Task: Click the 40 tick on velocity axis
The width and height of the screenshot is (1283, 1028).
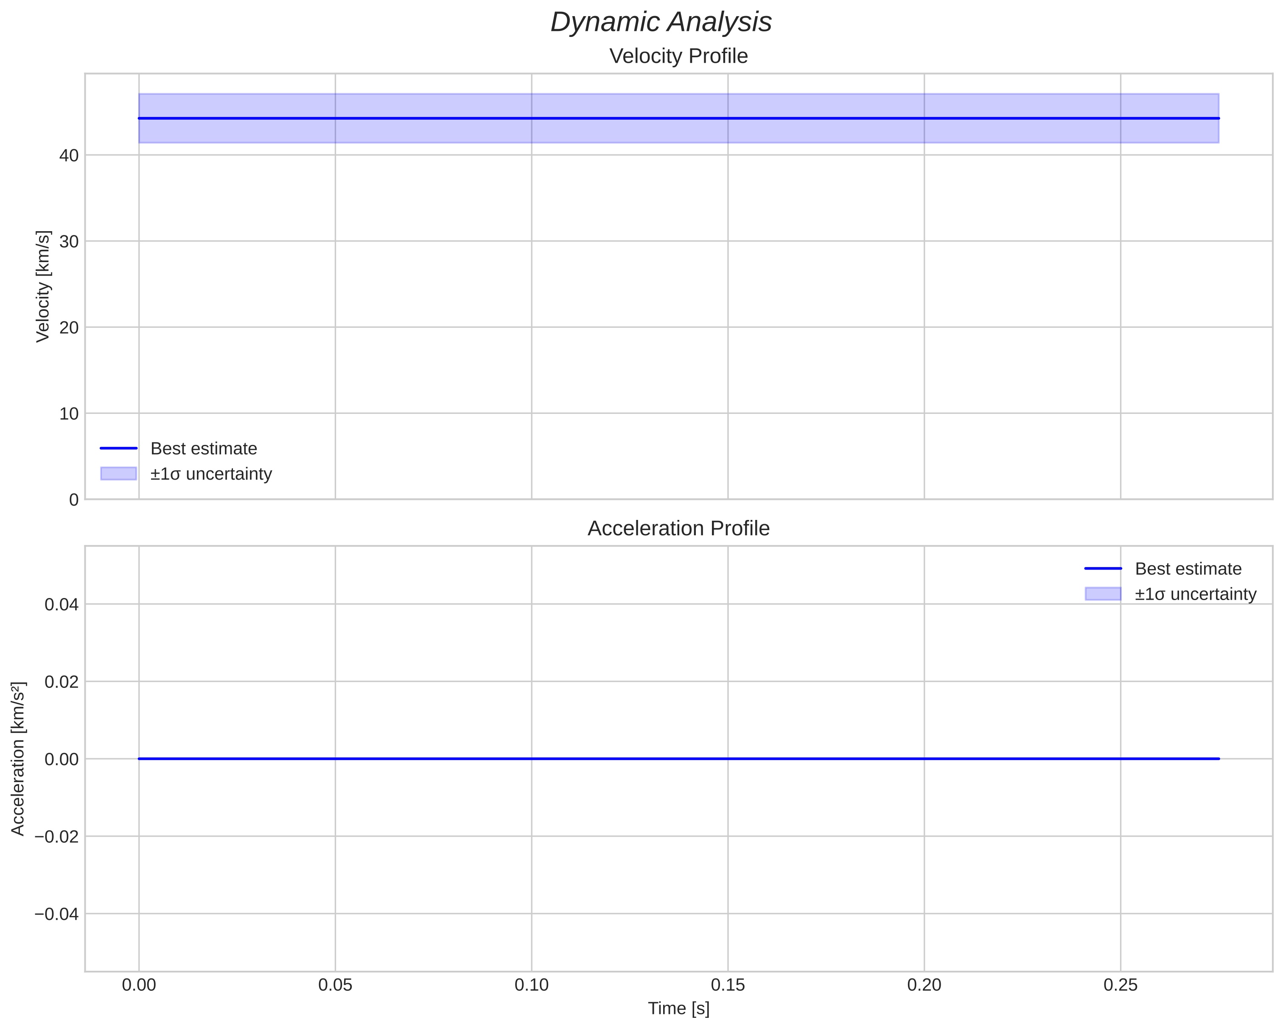Action: (69, 156)
